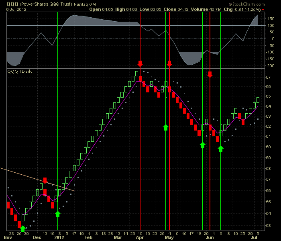Screen dimensions: 281x241
Task: Click green buy arrow below late-November low
Action: [23, 229]
